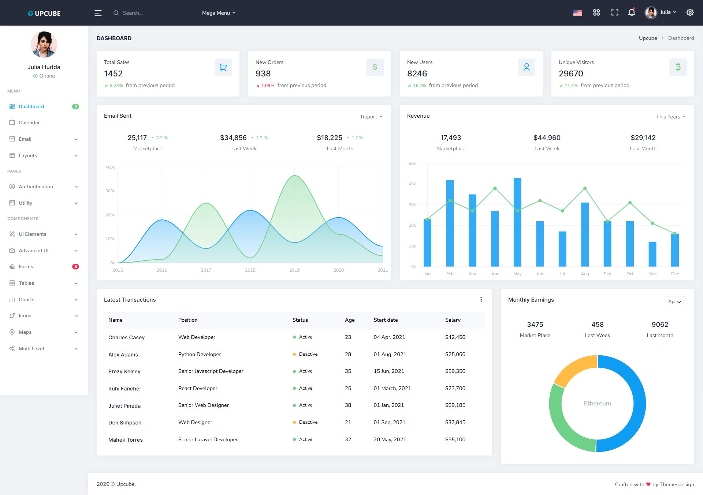Expand the Maps sidebar item
703x495 pixels.
[x=44, y=332]
